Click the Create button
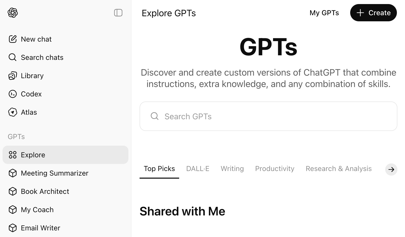Viewport: 405px width, 237px height. pyautogui.click(x=373, y=13)
